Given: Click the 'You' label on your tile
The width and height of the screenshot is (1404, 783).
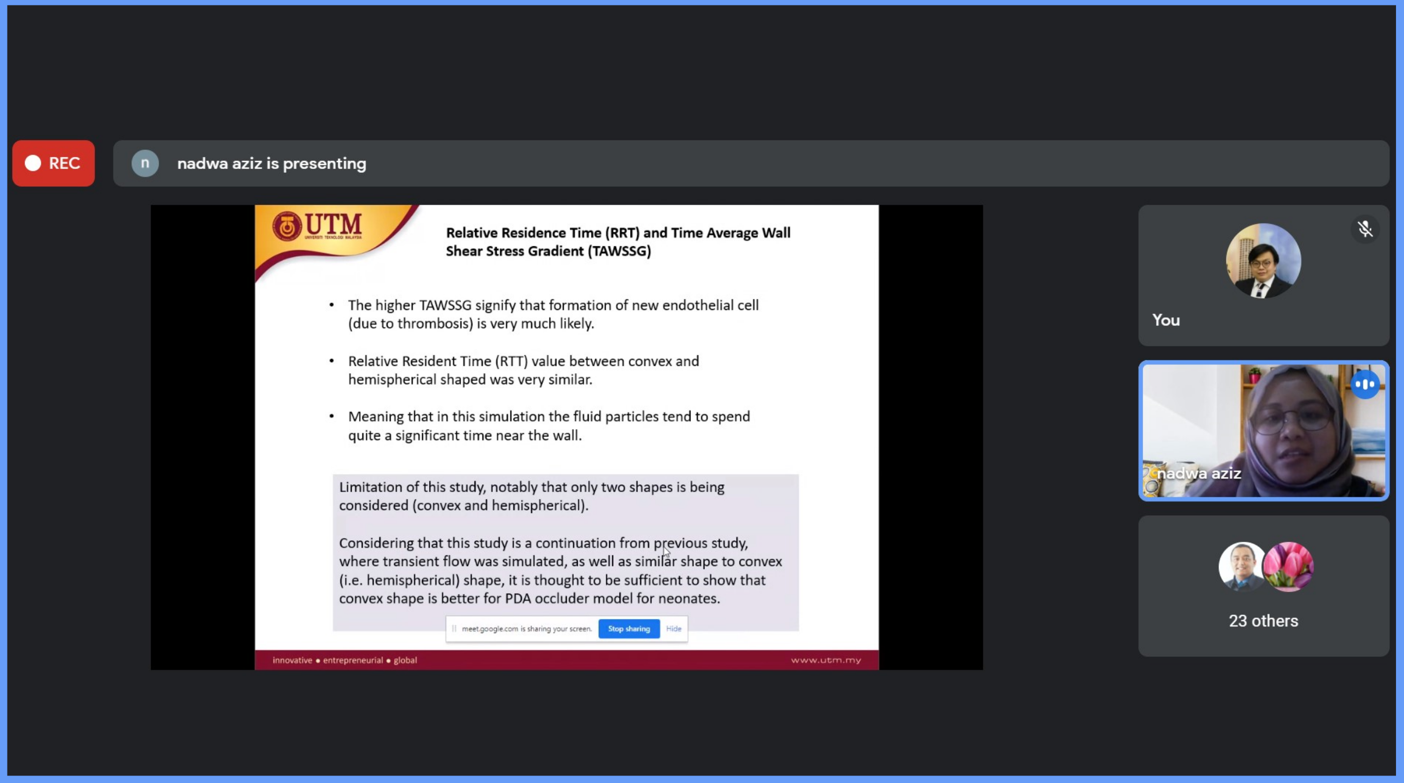Looking at the screenshot, I should pos(1166,320).
